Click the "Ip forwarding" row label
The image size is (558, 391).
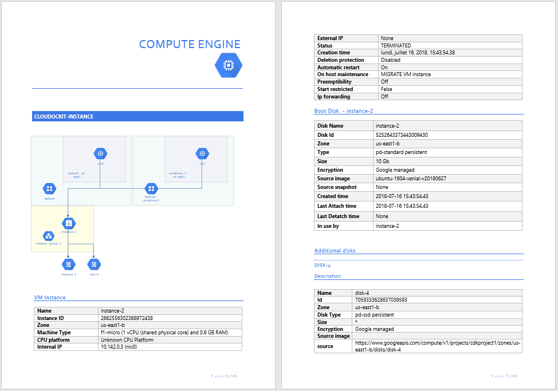tap(334, 97)
